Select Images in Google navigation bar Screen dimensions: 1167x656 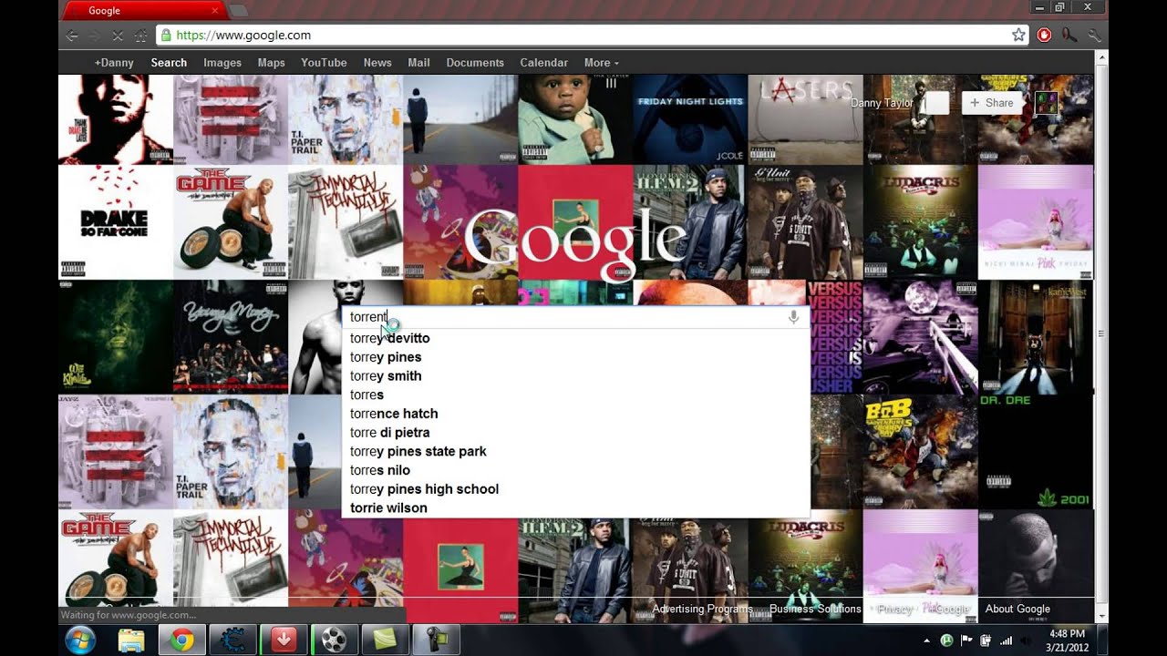(222, 63)
